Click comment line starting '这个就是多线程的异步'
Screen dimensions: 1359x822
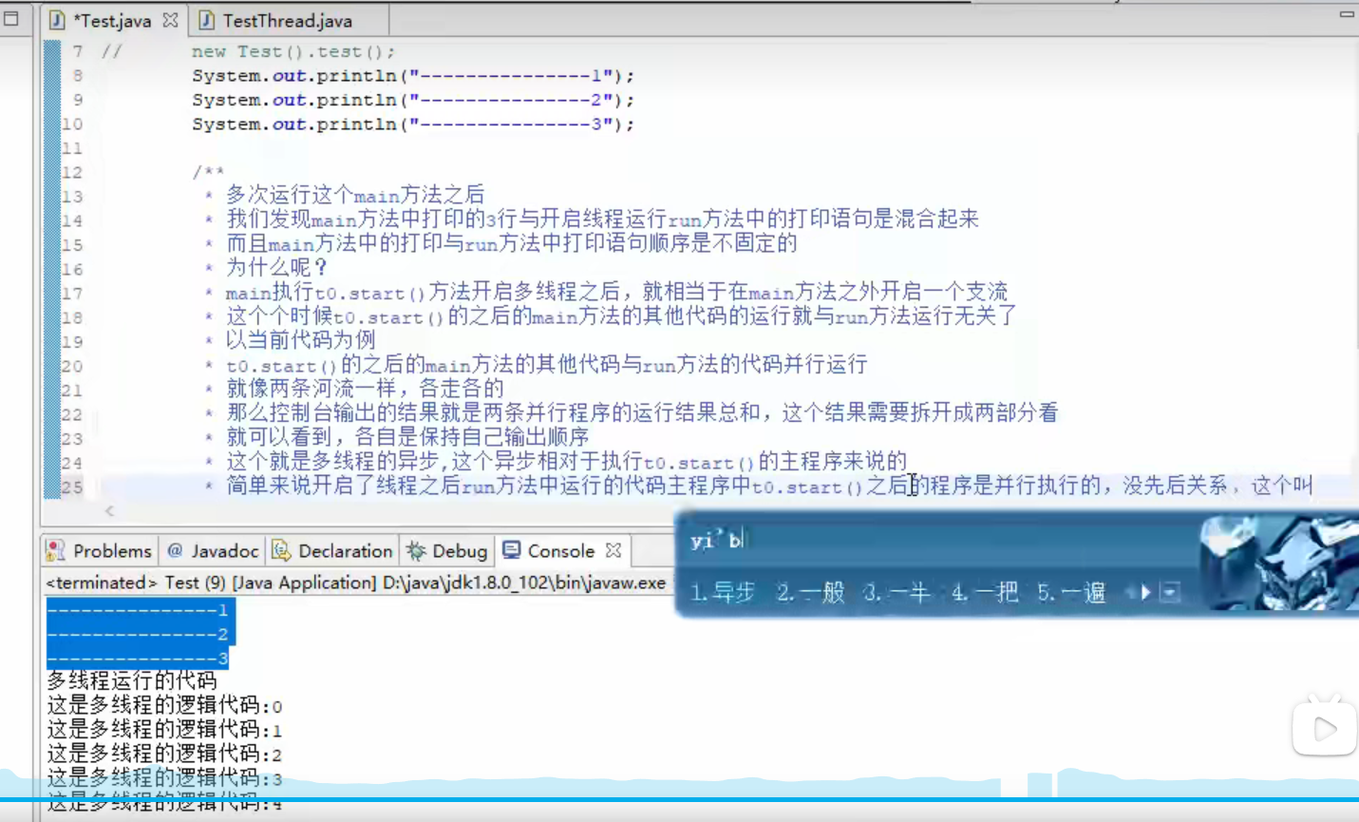tap(566, 462)
